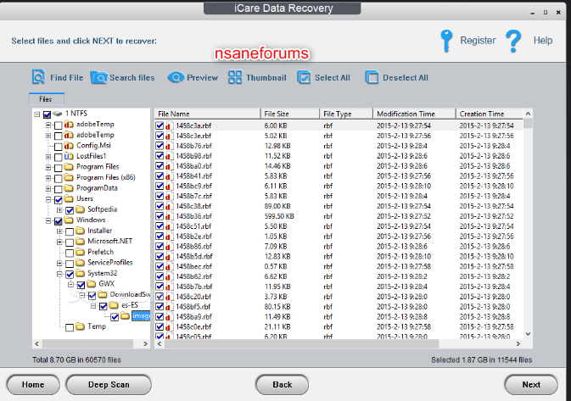Open the Register link
Image resolution: width=571 pixels, height=401 pixels.
pyautogui.click(x=478, y=41)
